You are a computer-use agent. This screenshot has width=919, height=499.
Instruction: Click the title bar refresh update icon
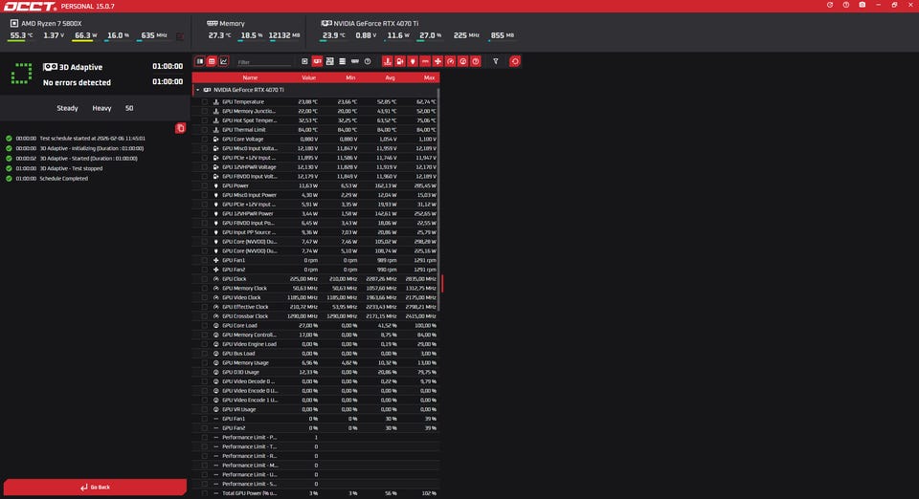tap(830, 5)
